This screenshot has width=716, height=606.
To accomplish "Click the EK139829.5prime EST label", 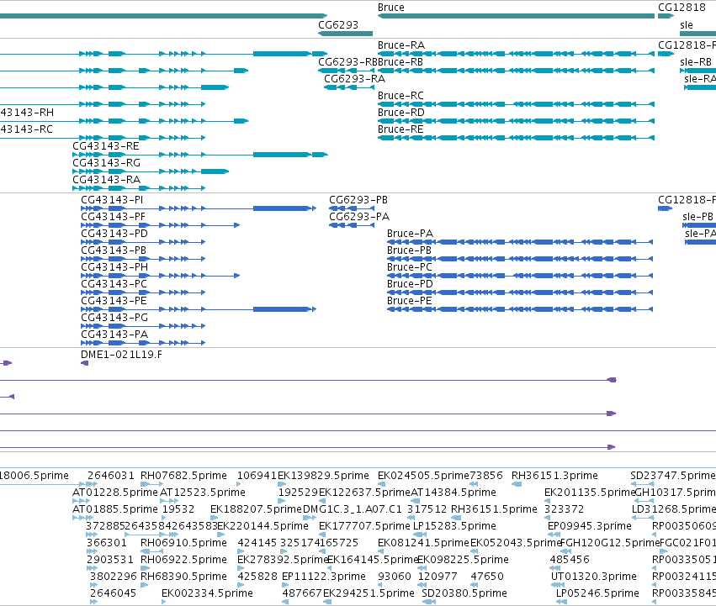I will (323, 476).
